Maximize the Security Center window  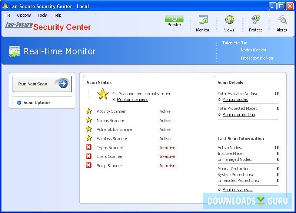(281, 6)
